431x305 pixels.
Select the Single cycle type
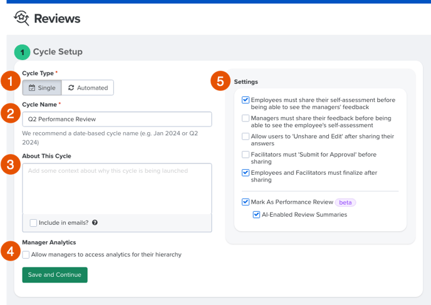coord(42,88)
